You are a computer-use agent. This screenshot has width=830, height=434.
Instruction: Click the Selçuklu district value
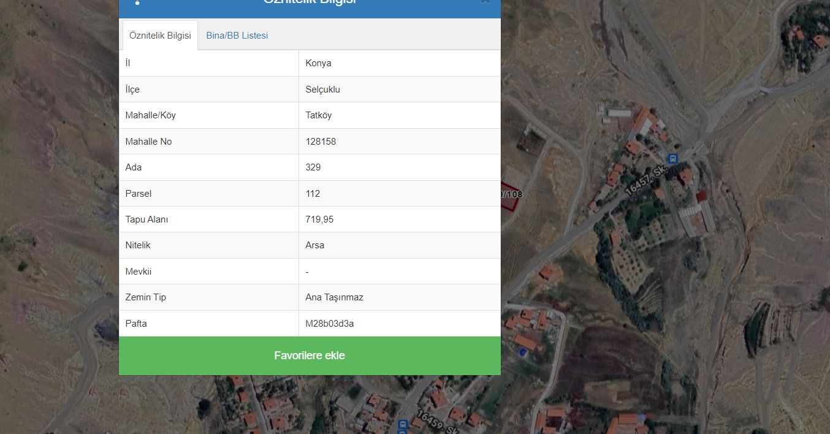pos(322,89)
